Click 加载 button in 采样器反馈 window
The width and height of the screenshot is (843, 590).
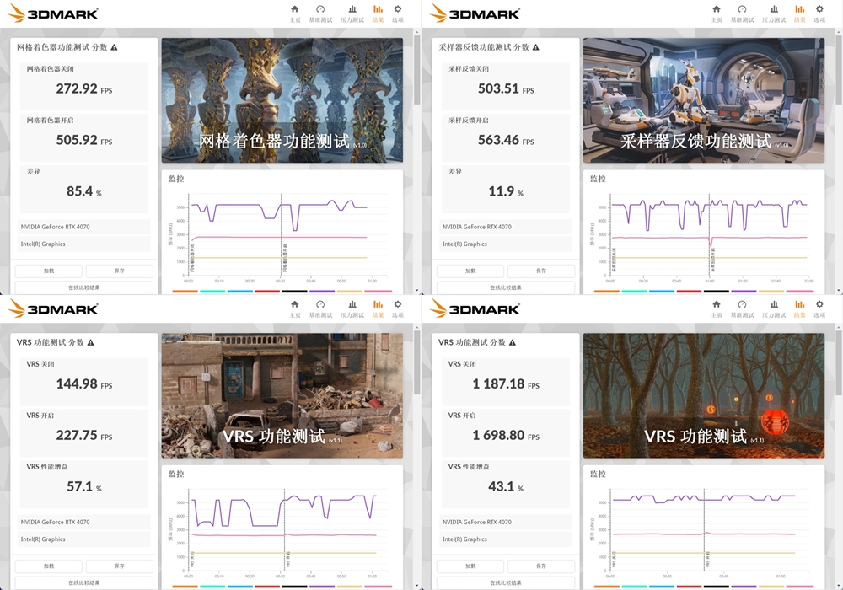point(470,271)
